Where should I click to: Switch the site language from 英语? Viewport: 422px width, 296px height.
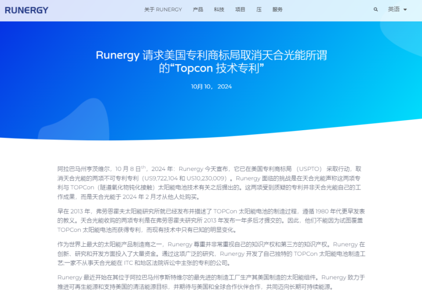click(x=393, y=9)
